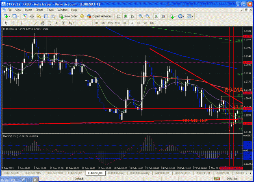Restore the minimized Order #3 window
Viewport: 254px width, 182px height.
point(24,180)
